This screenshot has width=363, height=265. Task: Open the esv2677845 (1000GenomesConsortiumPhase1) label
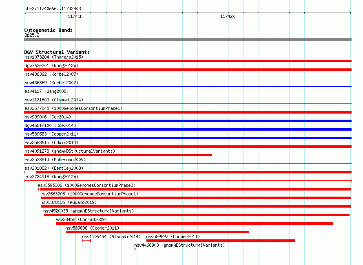[x=73, y=108]
